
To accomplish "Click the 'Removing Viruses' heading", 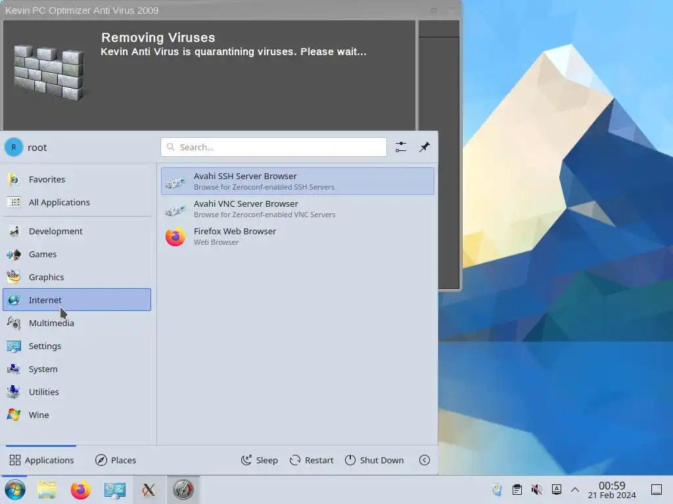I will pyautogui.click(x=158, y=37).
